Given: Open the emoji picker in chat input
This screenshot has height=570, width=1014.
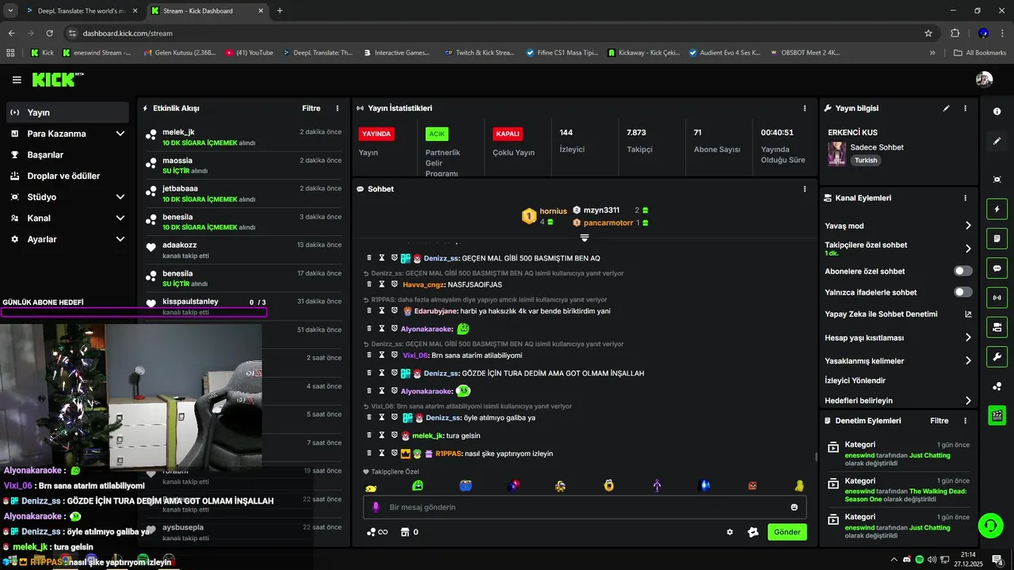Looking at the screenshot, I should (795, 507).
